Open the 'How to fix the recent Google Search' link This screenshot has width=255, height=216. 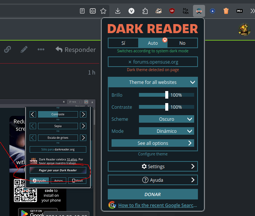[x=157, y=205]
